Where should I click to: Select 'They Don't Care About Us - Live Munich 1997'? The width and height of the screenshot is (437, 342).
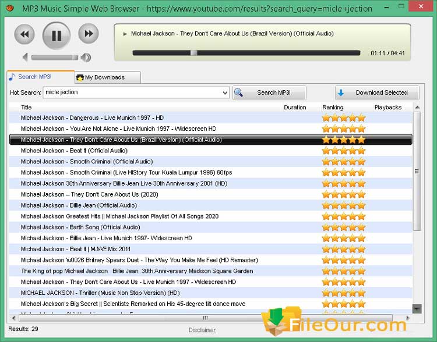(x=211, y=282)
